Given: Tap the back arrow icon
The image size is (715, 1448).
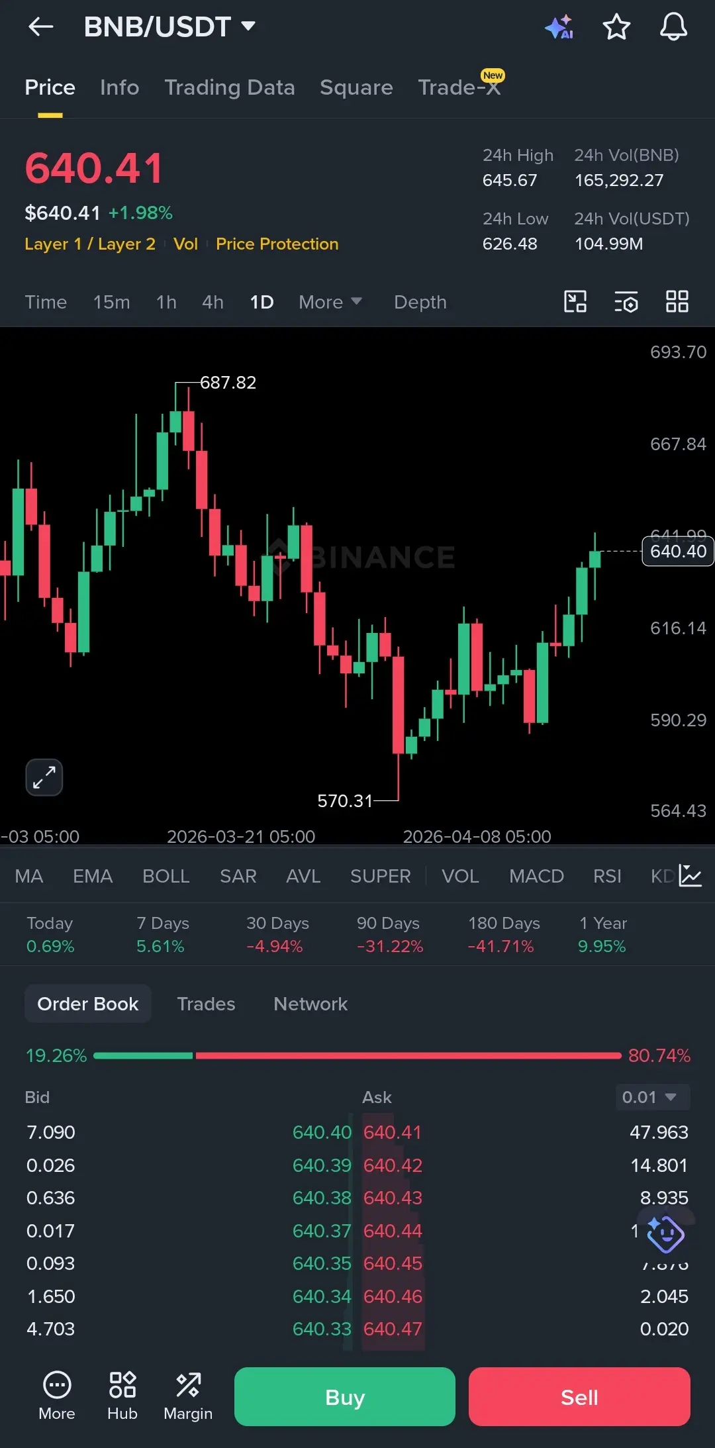Looking at the screenshot, I should 40,26.
